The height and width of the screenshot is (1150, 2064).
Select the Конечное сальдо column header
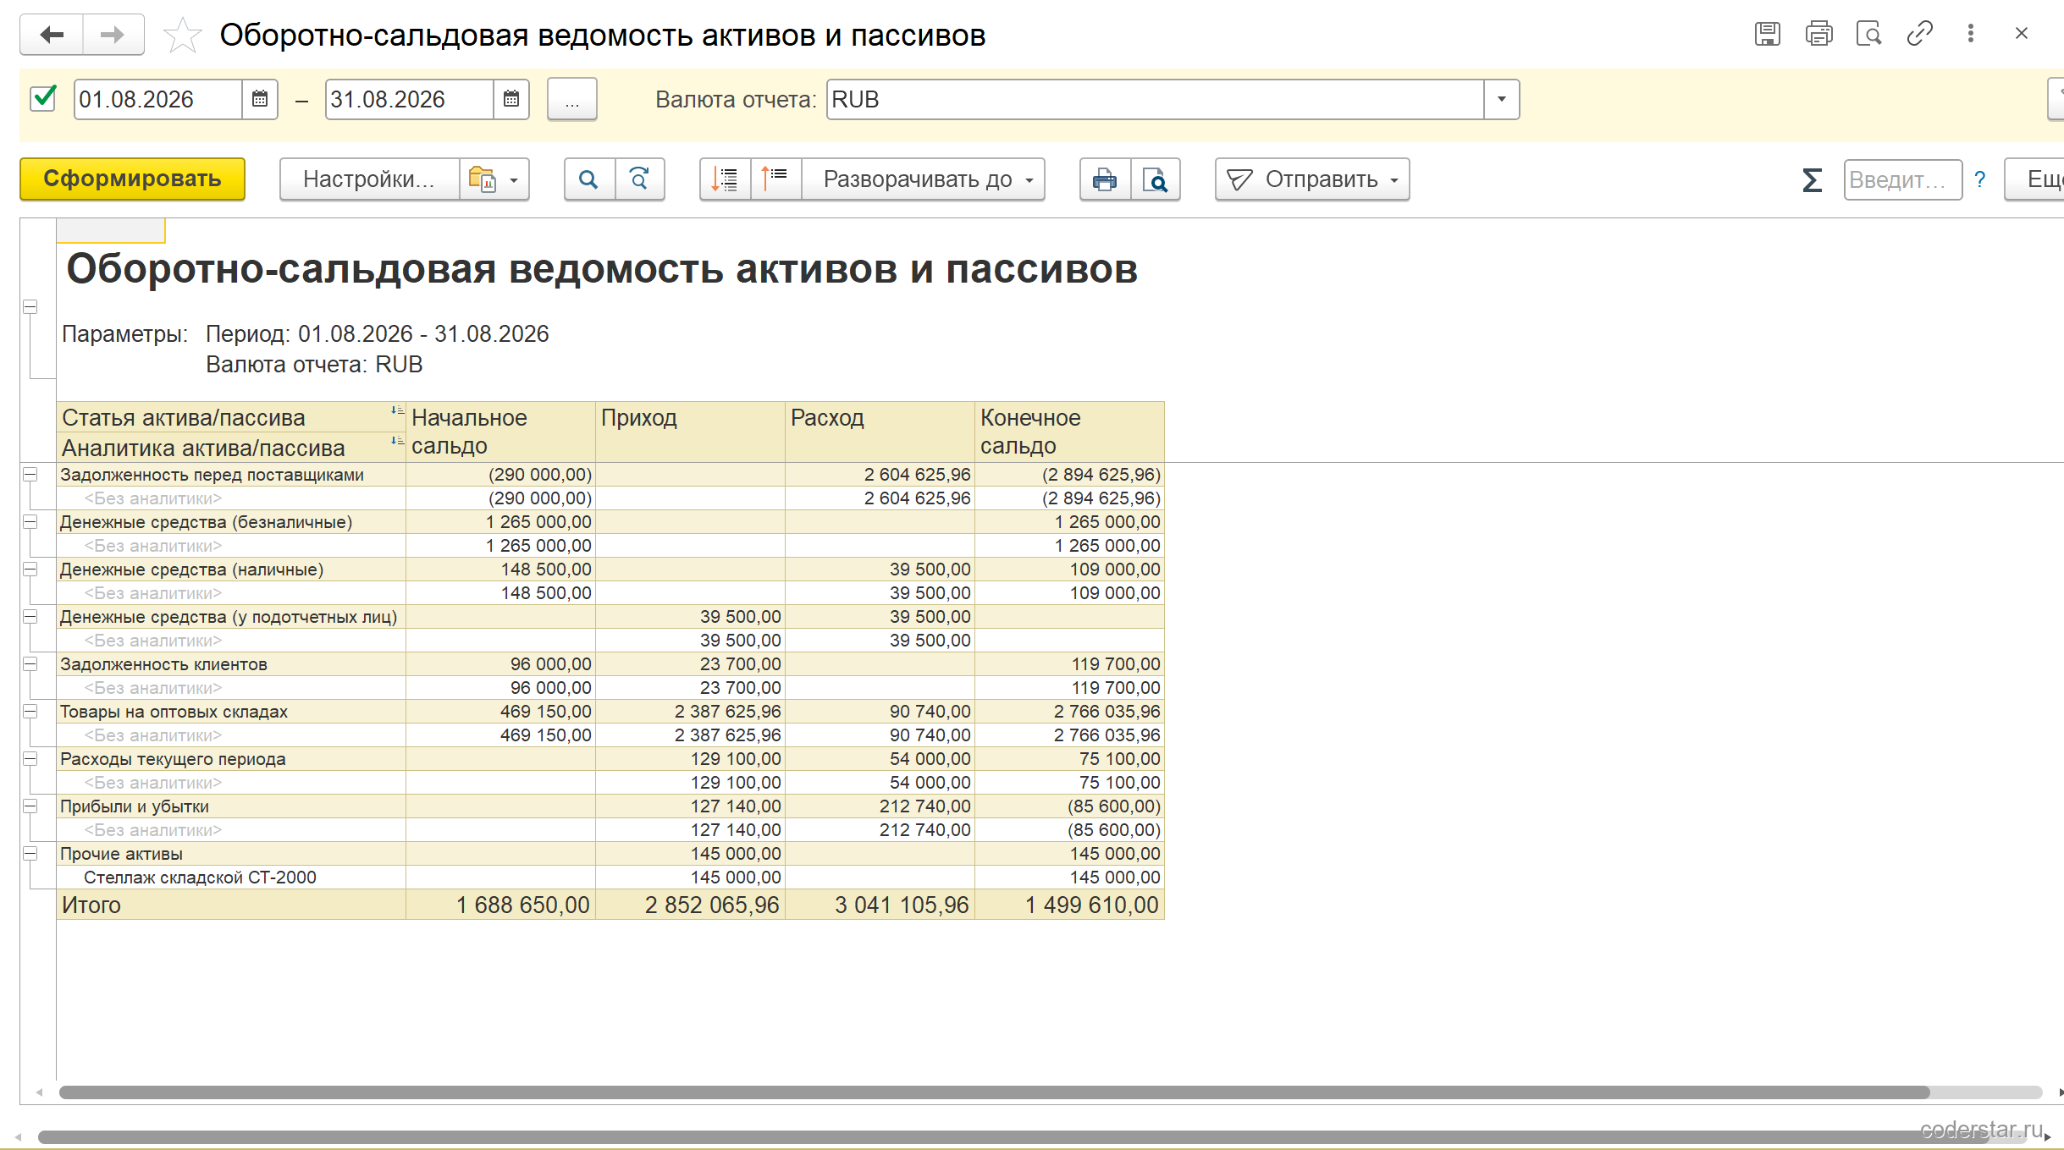click(1069, 432)
